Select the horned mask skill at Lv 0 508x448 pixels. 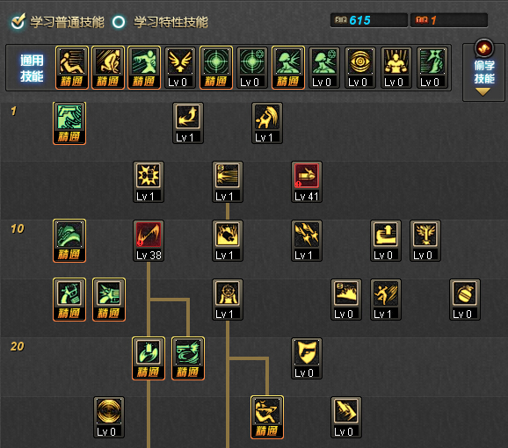pos(425,241)
